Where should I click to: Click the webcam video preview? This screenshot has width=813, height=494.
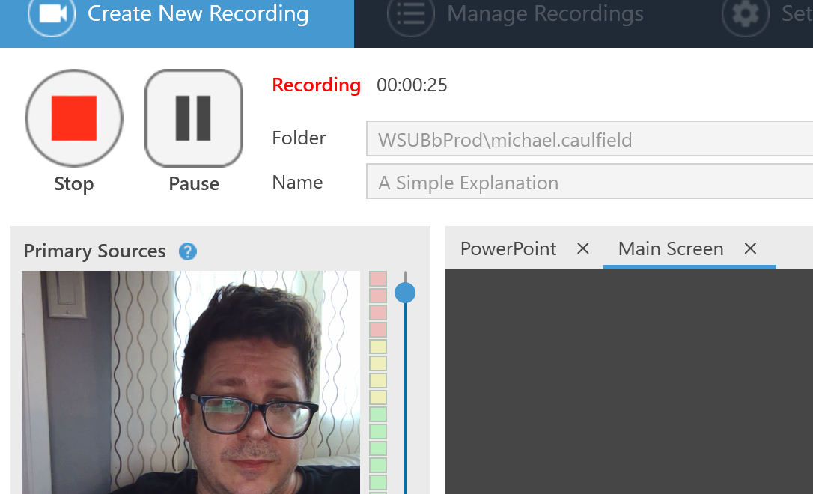click(x=190, y=382)
